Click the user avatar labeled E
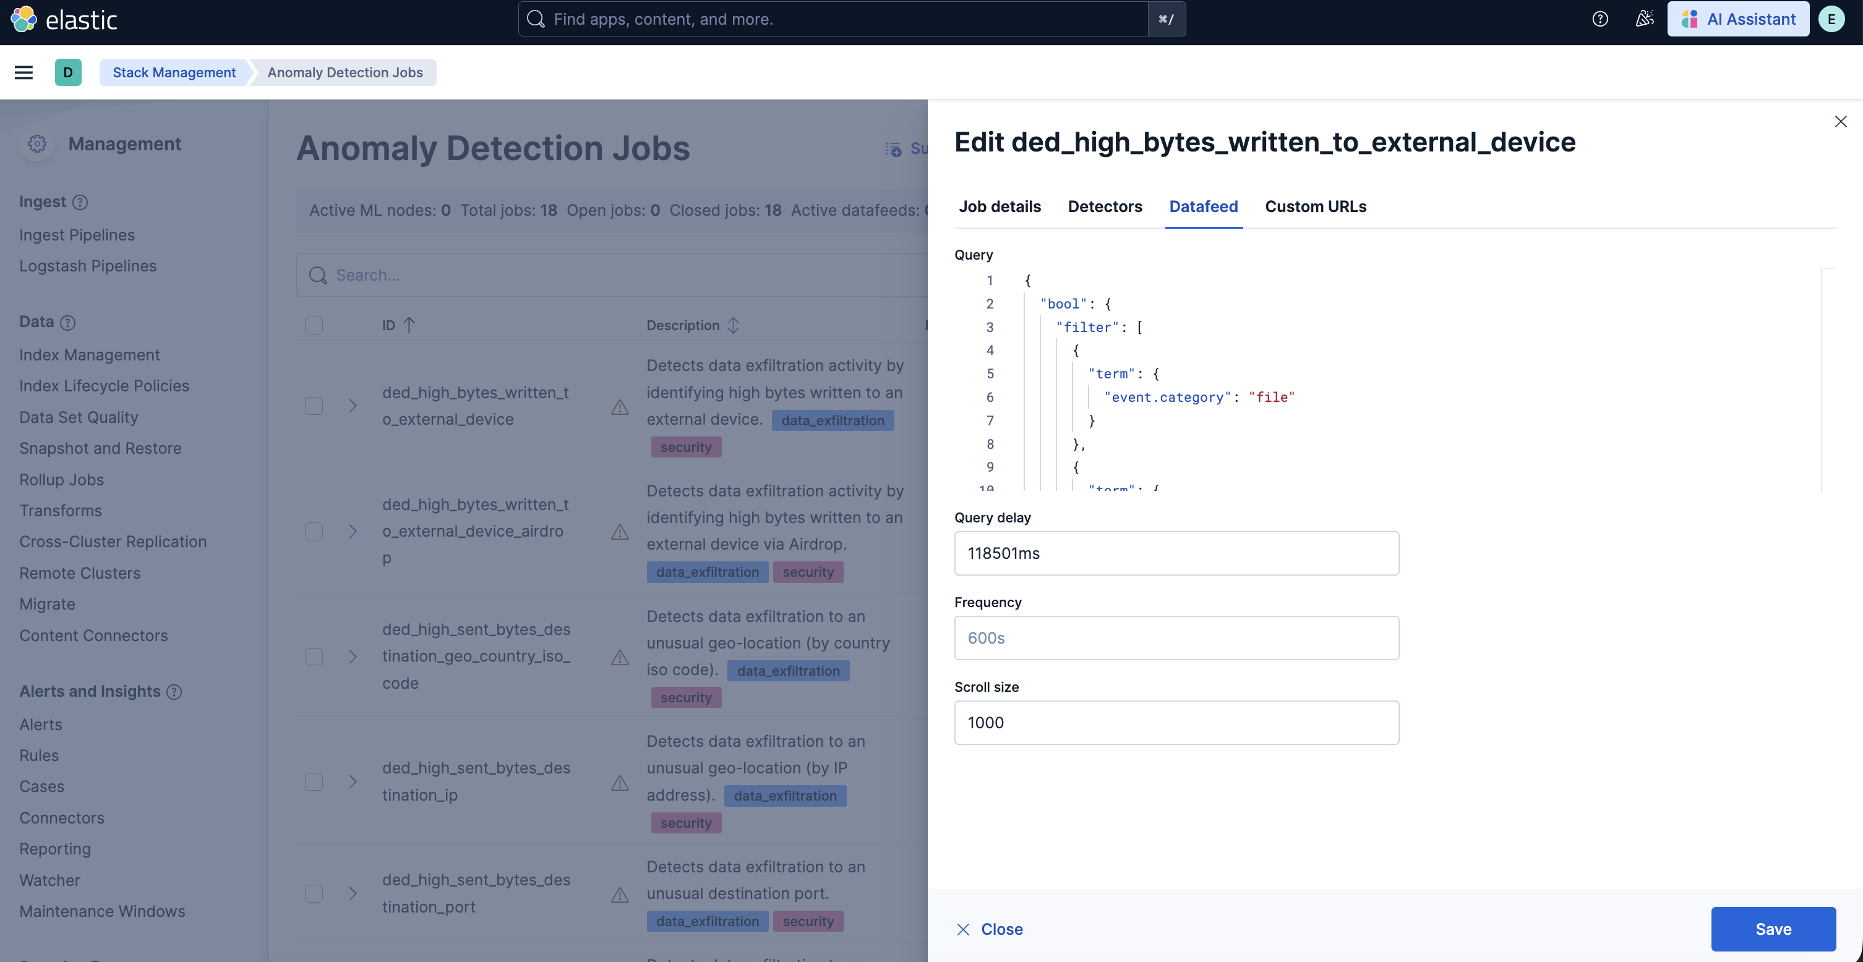 coord(1831,19)
